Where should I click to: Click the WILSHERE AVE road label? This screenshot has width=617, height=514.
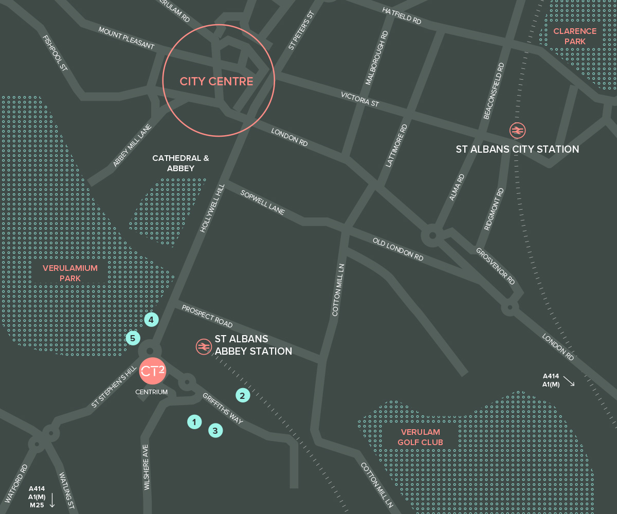[147, 467]
